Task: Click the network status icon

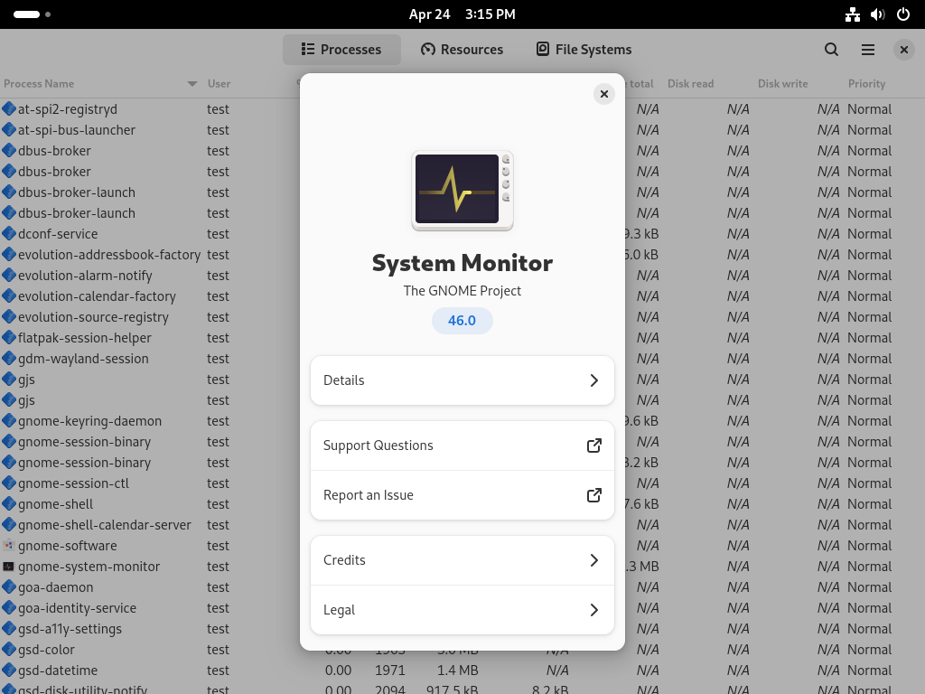Action: (x=853, y=14)
